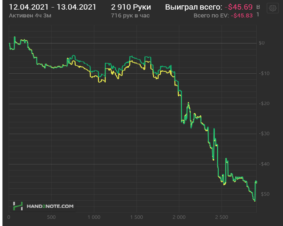Click the Активен 4ч 3м active time
The image size is (283, 226).
tap(30, 16)
